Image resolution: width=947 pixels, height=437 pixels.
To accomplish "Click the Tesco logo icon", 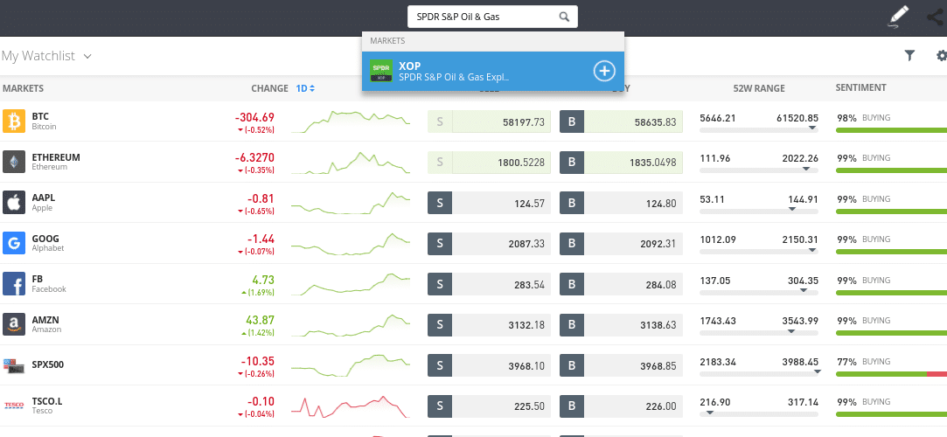I will click(x=14, y=406).
